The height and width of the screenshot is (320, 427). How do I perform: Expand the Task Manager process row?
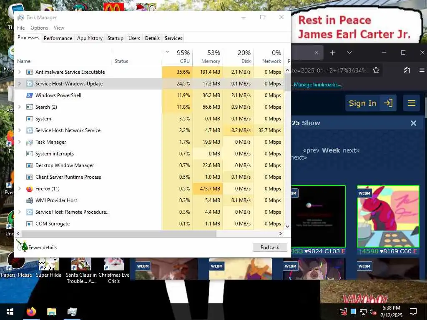pyautogui.click(x=19, y=142)
